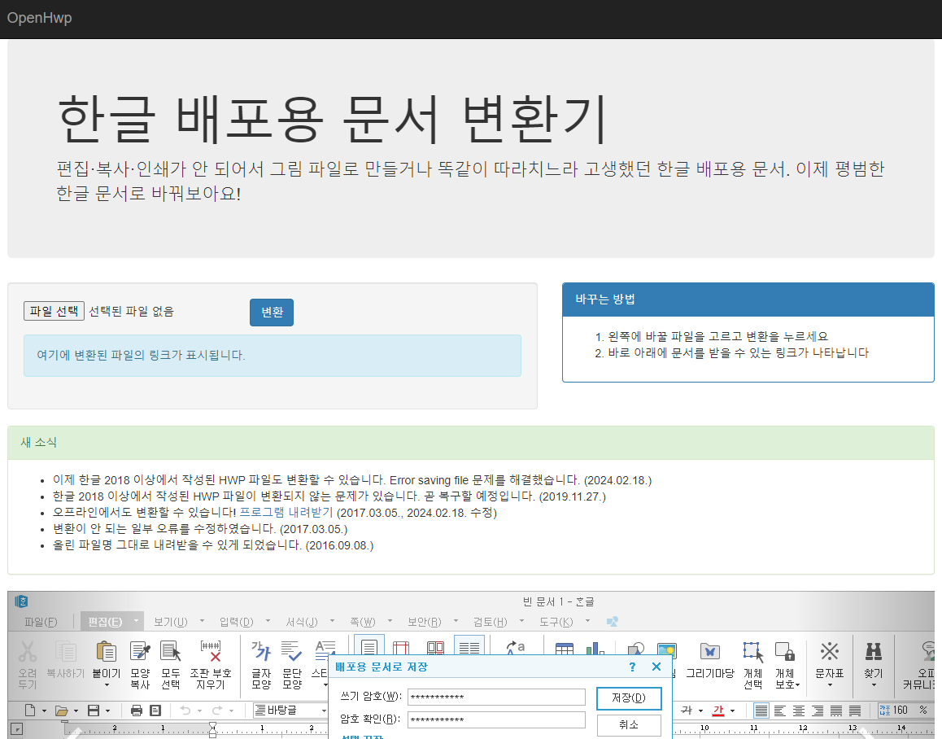Expand the 쪽(W) dropdown arrow
Screen dimensions: 942x739
[390, 620]
